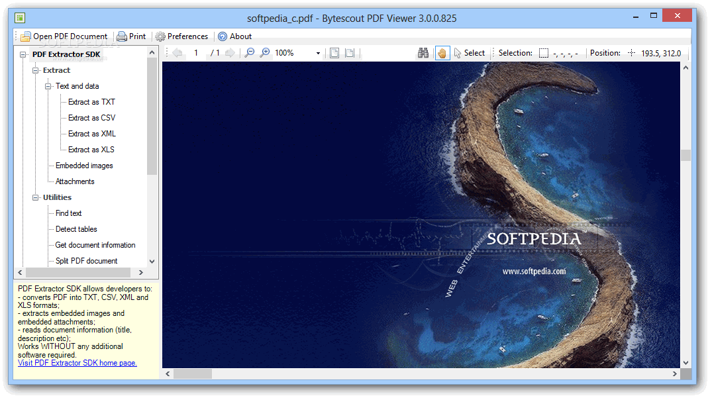Screen dimensions: 710x398
Task: Select the PDF Extractor SDK root label
Action: pyautogui.click(x=66, y=54)
